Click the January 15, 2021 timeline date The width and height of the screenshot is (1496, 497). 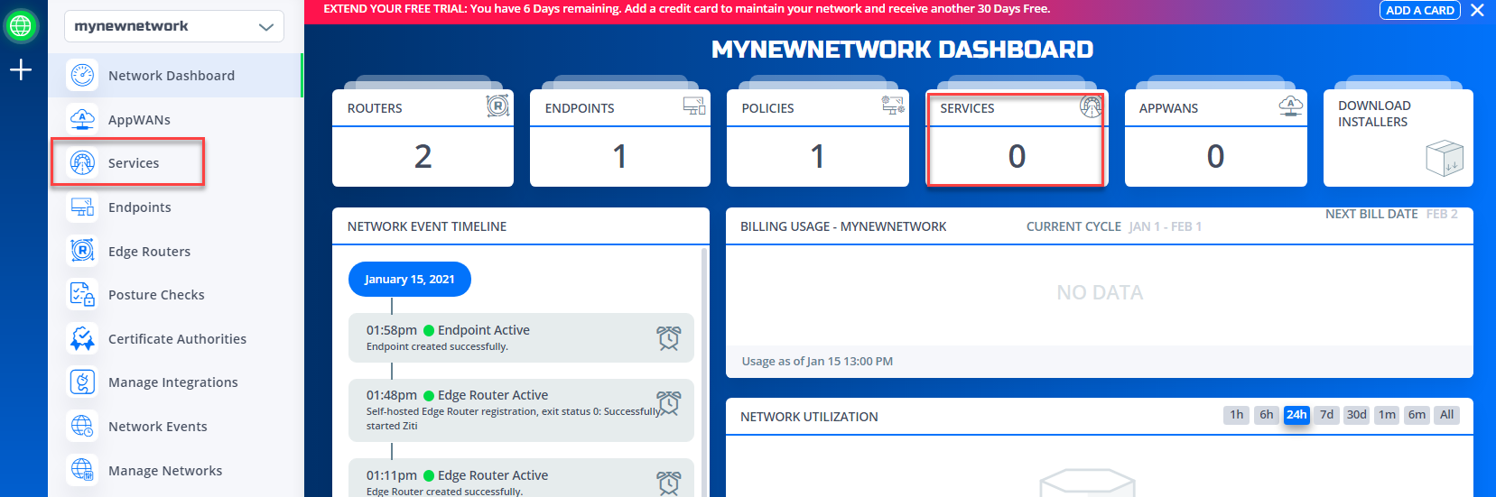point(410,279)
